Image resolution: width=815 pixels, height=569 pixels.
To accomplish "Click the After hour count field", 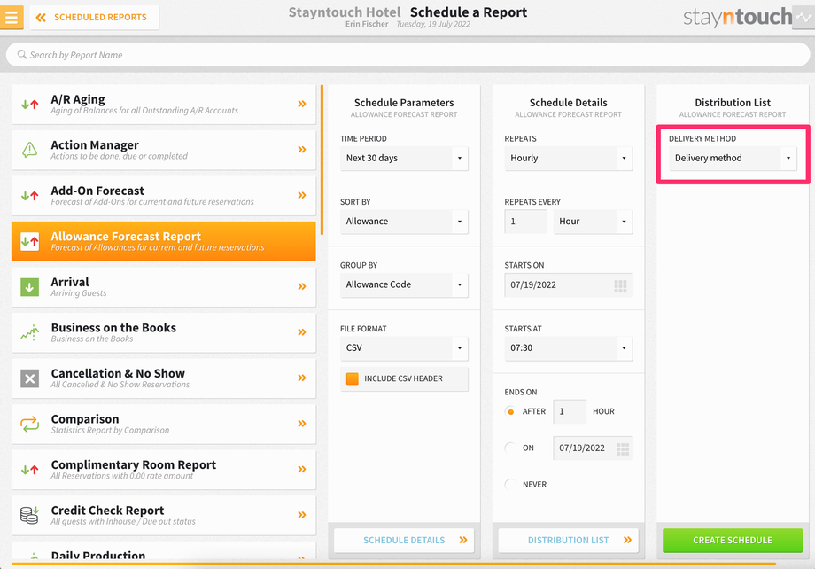I will click(570, 411).
